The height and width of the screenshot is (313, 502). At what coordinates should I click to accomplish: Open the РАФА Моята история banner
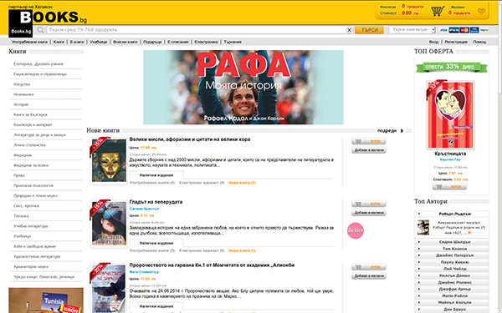tap(243, 87)
